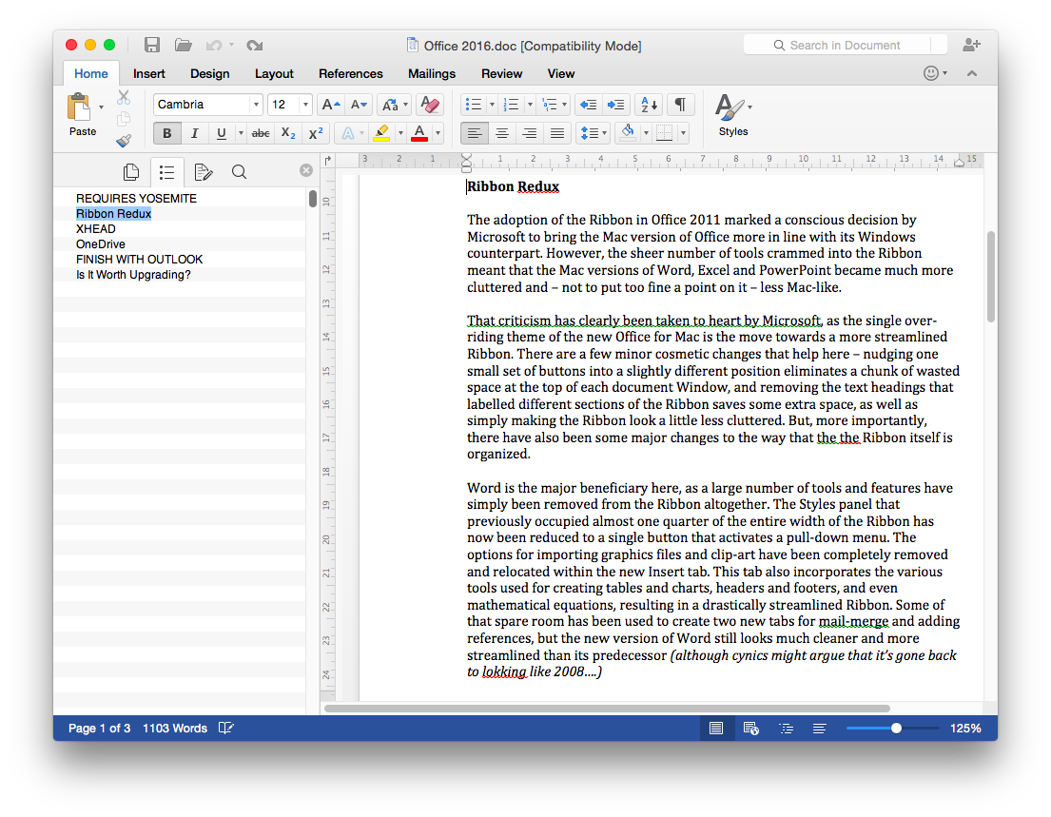Screen dimensions: 1051x817
Task: Open the Styles gallery
Action: pyautogui.click(x=732, y=115)
